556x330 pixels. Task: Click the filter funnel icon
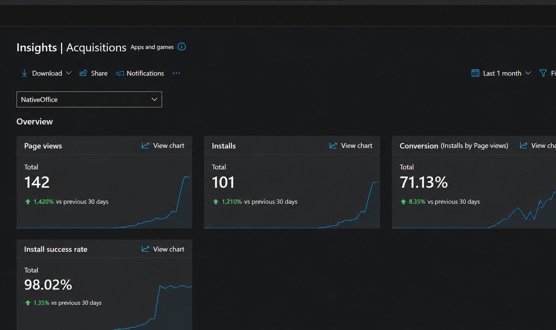click(x=543, y=73)
